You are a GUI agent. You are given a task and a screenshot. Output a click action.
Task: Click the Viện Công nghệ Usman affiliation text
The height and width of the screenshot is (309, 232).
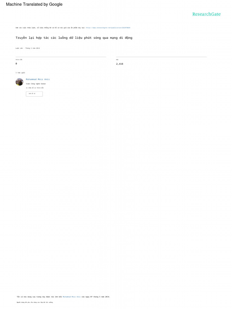[x=36, y=84]
